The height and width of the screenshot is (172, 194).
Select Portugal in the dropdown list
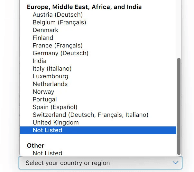coord(45,99)
